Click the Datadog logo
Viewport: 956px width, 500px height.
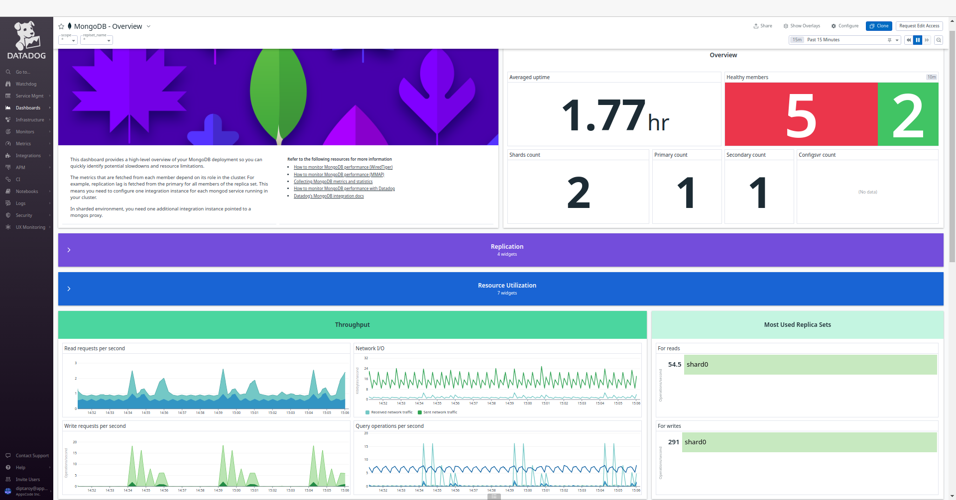(26, 38)
